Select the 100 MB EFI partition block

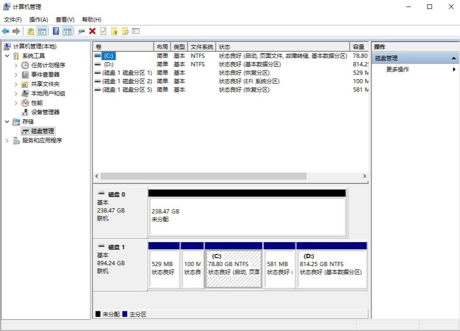pos(192,265)
